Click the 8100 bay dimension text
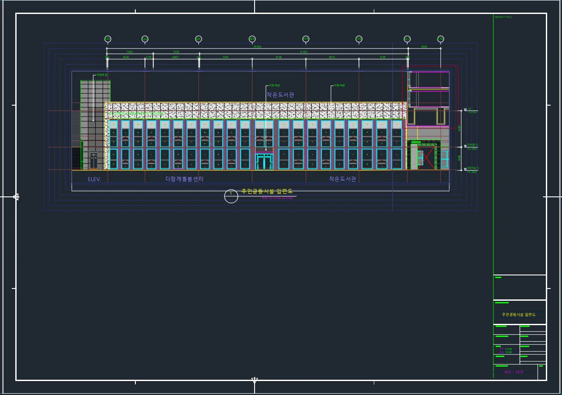562x395 pixels. pos(279,57)
